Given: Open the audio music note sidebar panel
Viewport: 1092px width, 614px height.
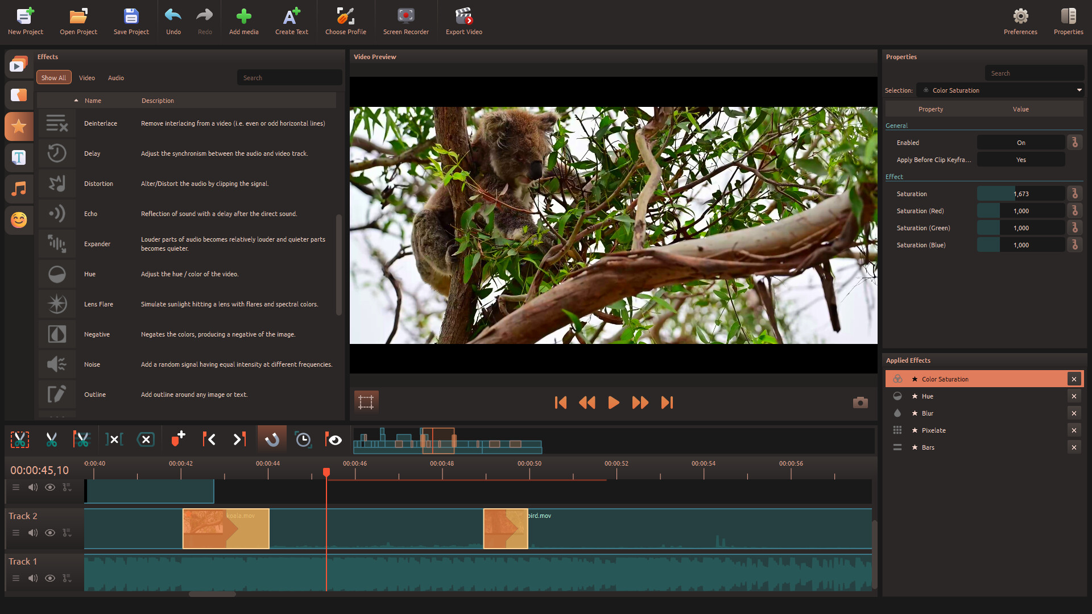Looking at the screenshot, I should [x=19, y=188].
